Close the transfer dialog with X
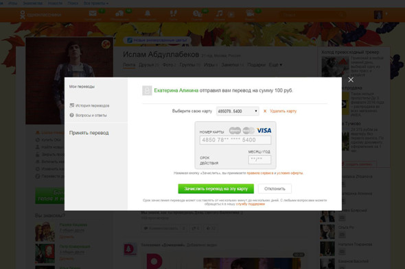The width and height of the screenshot is (405, 269). (351, 80)
